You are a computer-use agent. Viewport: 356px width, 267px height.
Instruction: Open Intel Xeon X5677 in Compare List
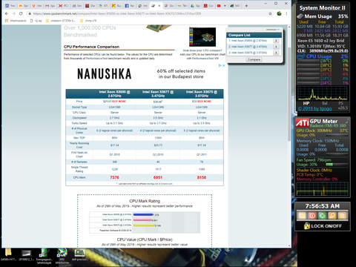[x=249, y=47]
